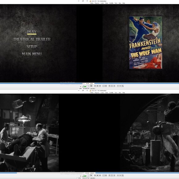
Task: Select PLAY on the DVD menu
Action: (32, 32)
